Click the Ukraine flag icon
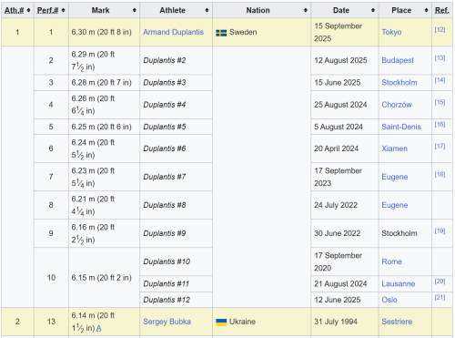This screenshot has width=455, height=338. click(x=221, y=323)
